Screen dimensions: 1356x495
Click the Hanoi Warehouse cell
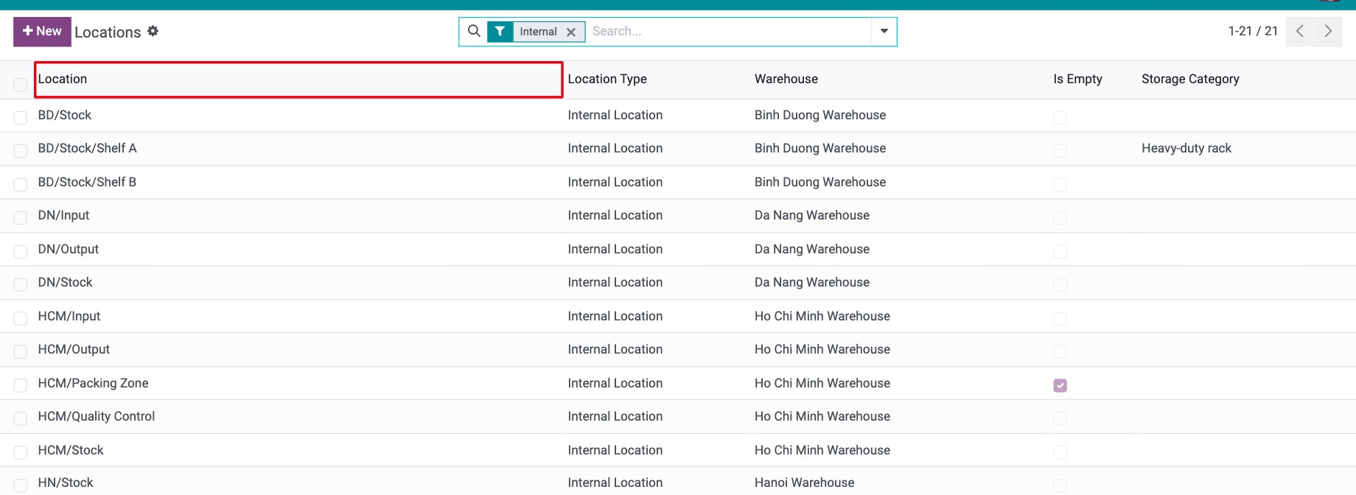[x=805, y=482]
